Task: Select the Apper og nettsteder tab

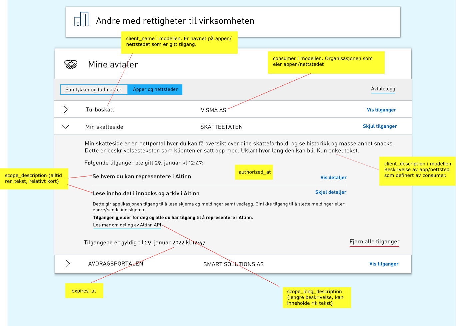Action: tap(155, 89)
